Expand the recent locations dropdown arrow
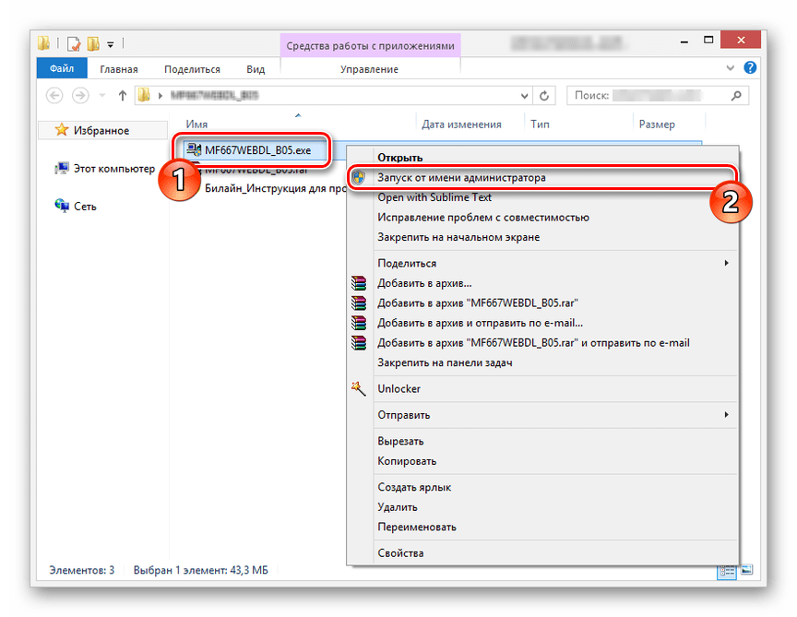The width and height of the screenshot is (797, 617). (102, 96)
